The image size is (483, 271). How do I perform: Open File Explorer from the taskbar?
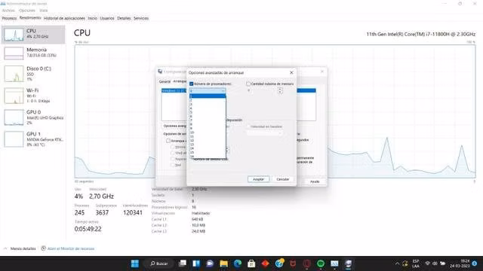click(x=223, y=263)
